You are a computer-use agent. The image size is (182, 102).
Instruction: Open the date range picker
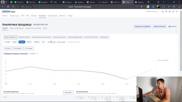56,42
